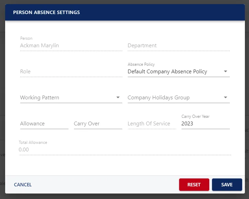Click the Length Of Service field
The height and width of the screenshot is (199, 249).
pyautogui.click(x=152, y=124)
